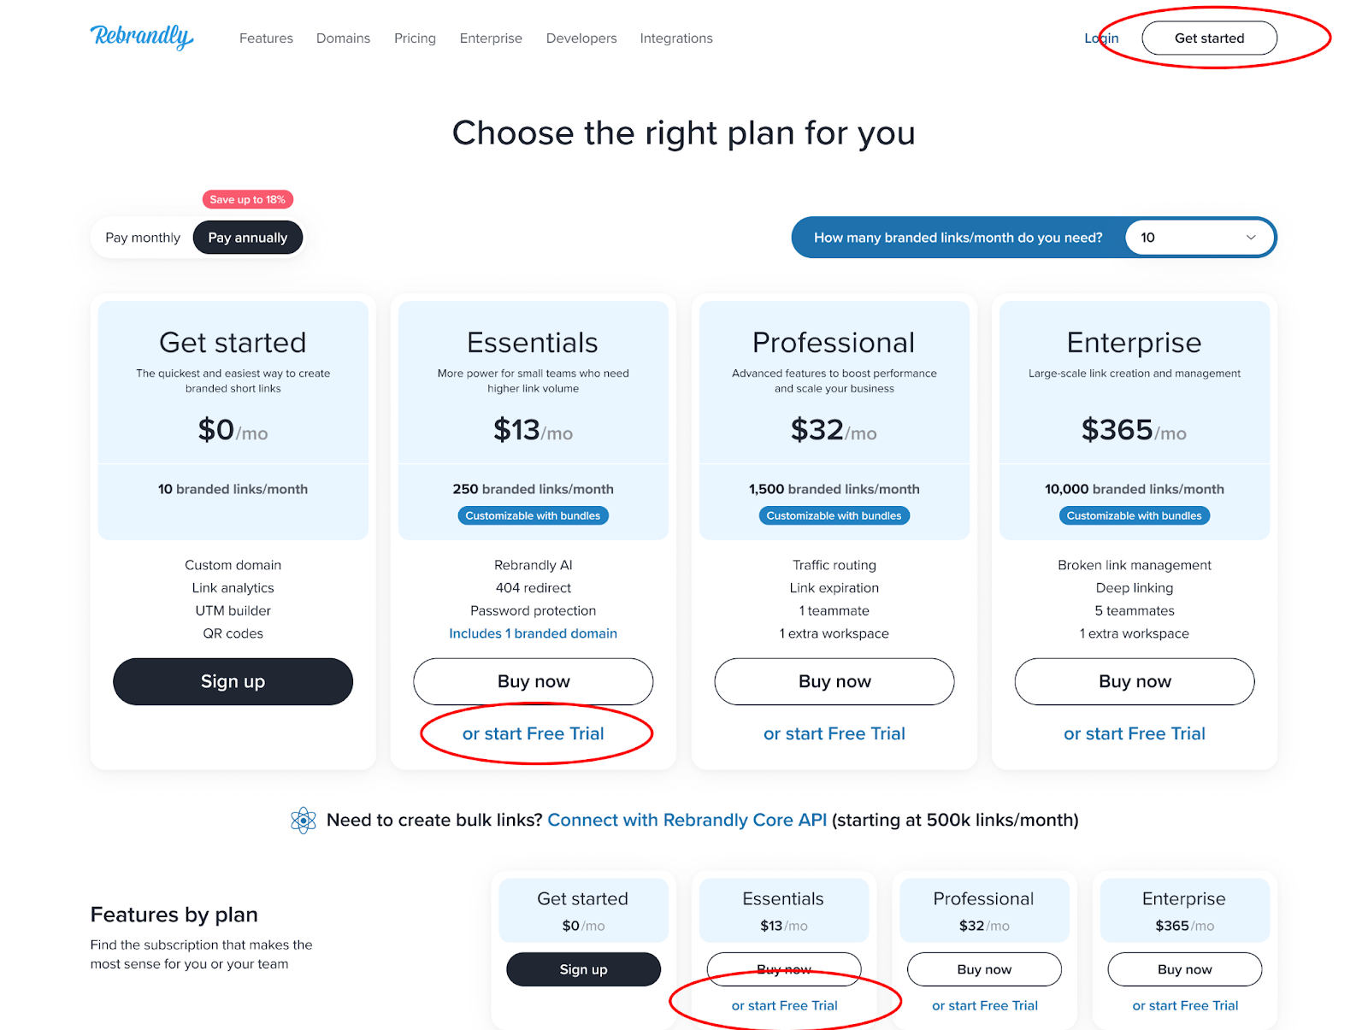Open Connect with Rebrandly Core API link
Image resolution: width=1368 pixels, height=1030 pixels.
pyautogui.click(x=687, y=820)
